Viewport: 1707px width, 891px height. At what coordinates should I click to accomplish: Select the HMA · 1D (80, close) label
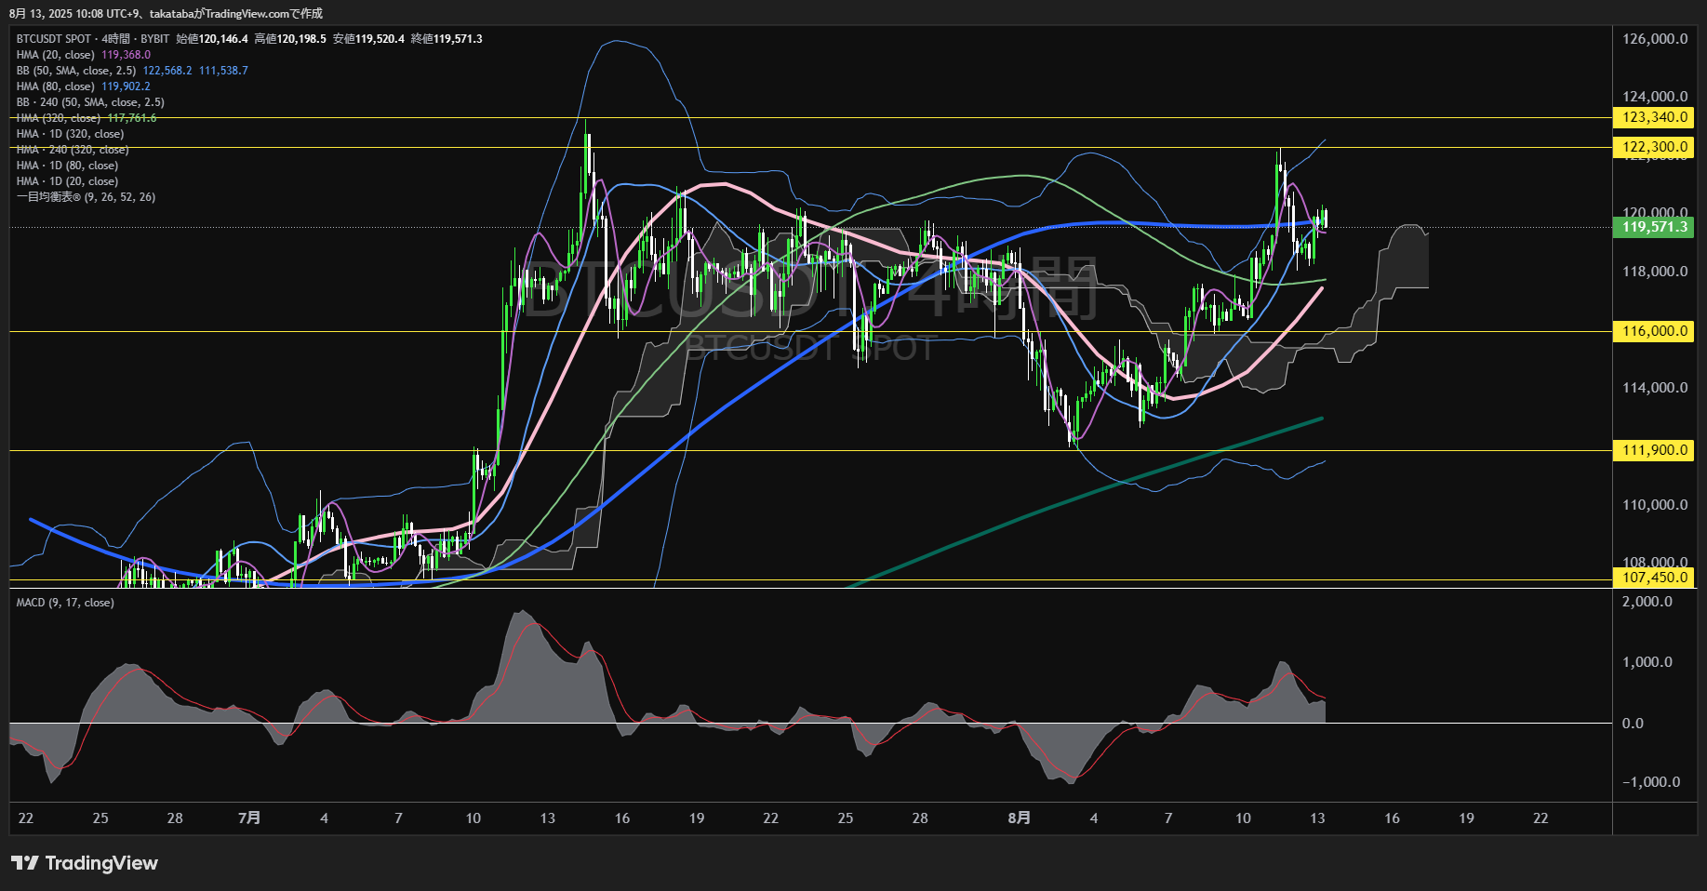[67, 166]
